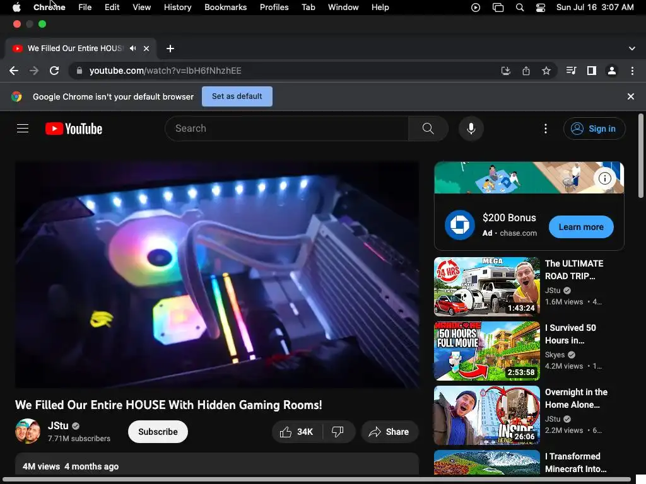Click the bottom horizontal scrollbar

click(x=317, y=480)
